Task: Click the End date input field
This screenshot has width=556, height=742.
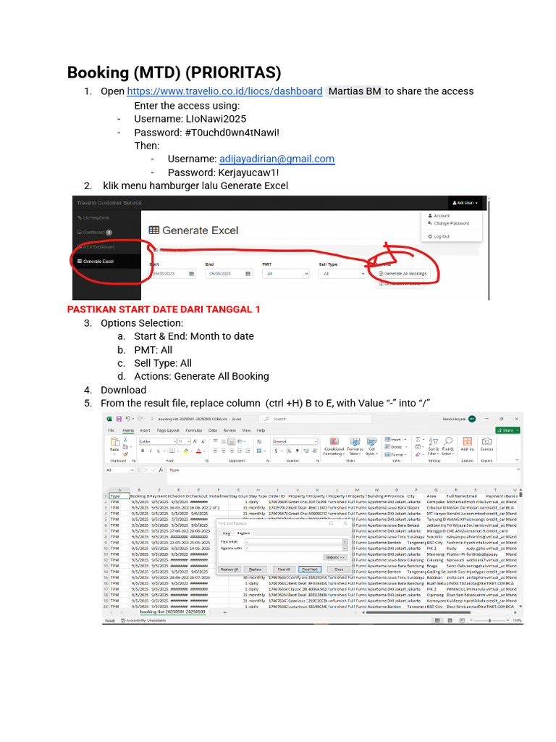Action: pyautogui.click(x=229, y=273)
